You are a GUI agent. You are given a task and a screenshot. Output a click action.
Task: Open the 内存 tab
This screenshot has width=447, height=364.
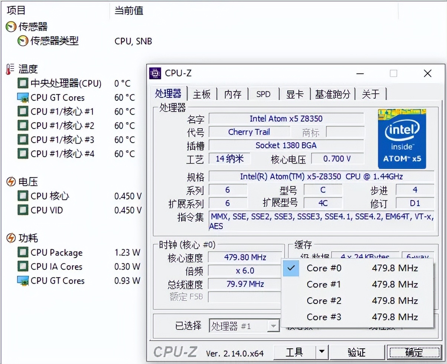click(233, 94)
